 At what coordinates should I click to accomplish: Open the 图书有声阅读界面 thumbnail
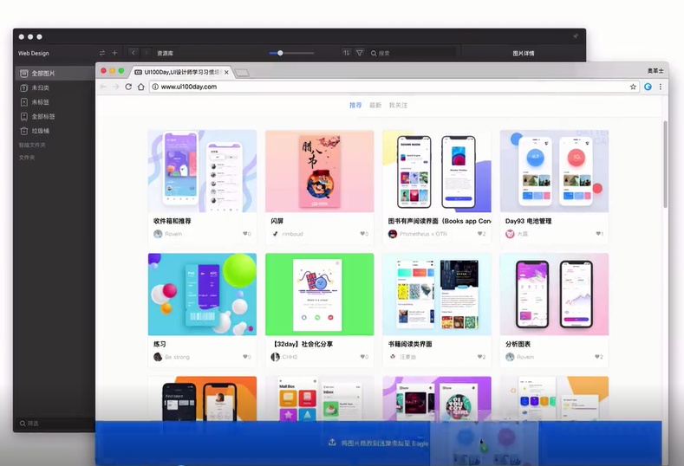click(x=437, y=171)
